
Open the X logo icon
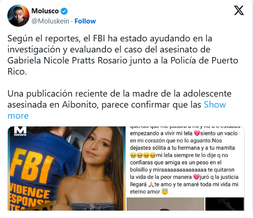239,10
